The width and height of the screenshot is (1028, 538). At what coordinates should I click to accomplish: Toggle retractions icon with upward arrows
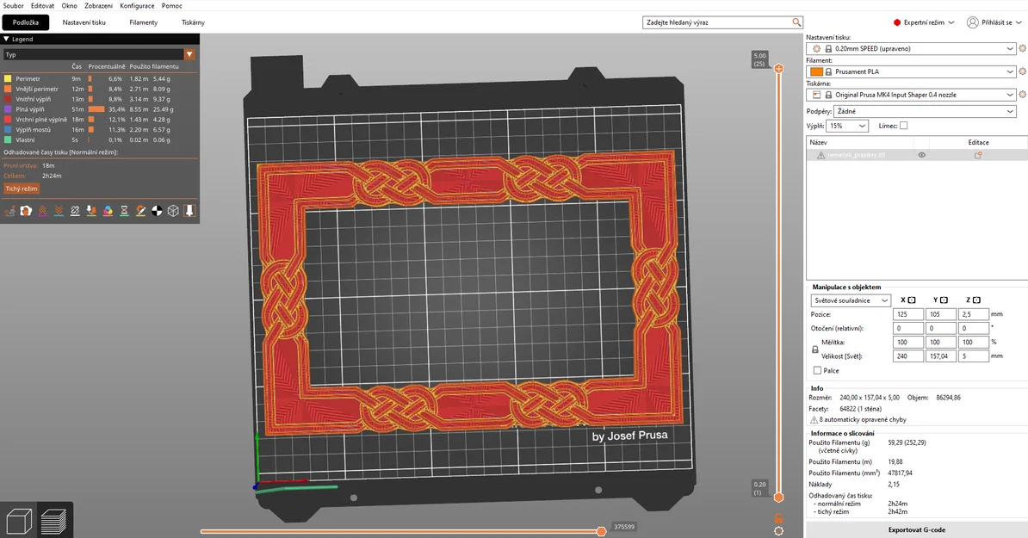42,211
